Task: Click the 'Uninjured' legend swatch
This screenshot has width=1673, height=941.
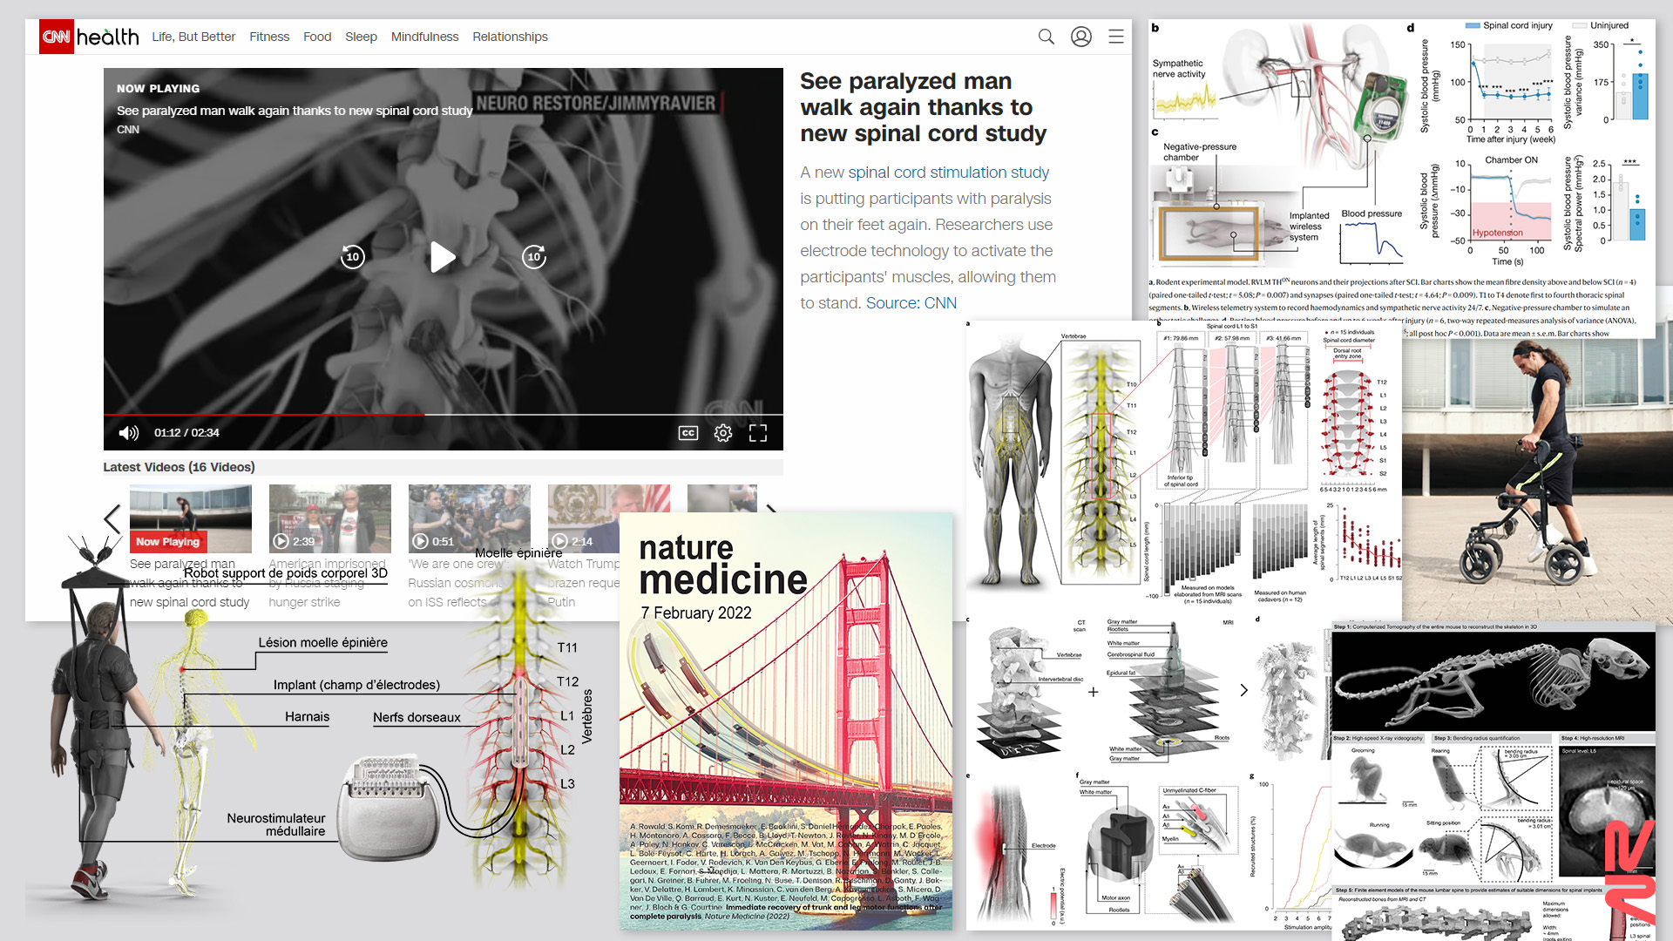Action: 1579,25
